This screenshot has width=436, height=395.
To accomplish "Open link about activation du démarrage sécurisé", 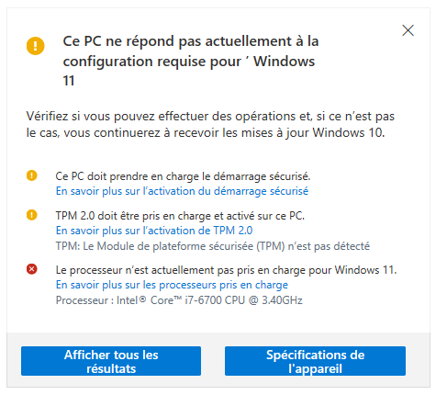I will 182,191.
